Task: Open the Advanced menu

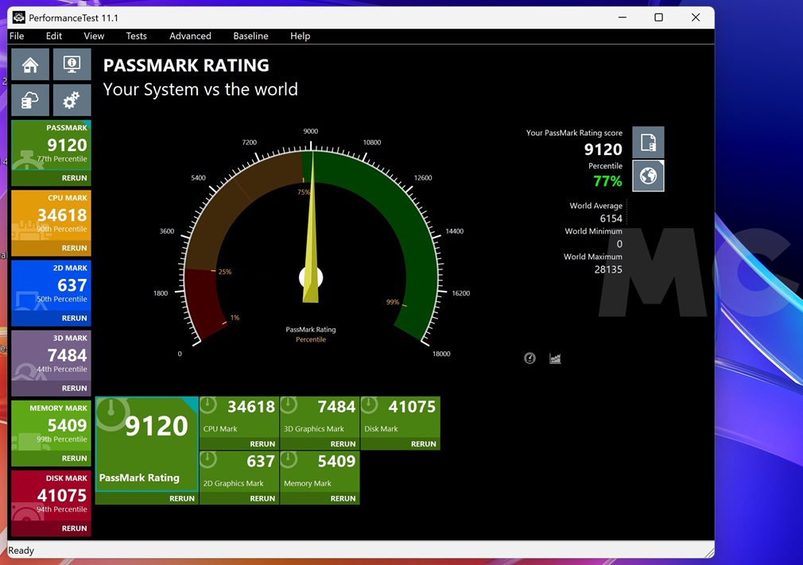Action: 190,36
